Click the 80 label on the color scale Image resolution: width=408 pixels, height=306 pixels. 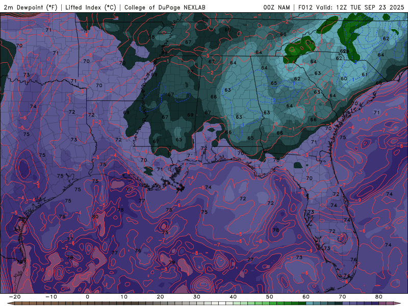[379, 297]
